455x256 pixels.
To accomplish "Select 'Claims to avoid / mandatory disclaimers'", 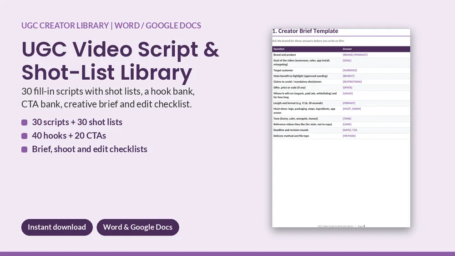I will [298, 82].
